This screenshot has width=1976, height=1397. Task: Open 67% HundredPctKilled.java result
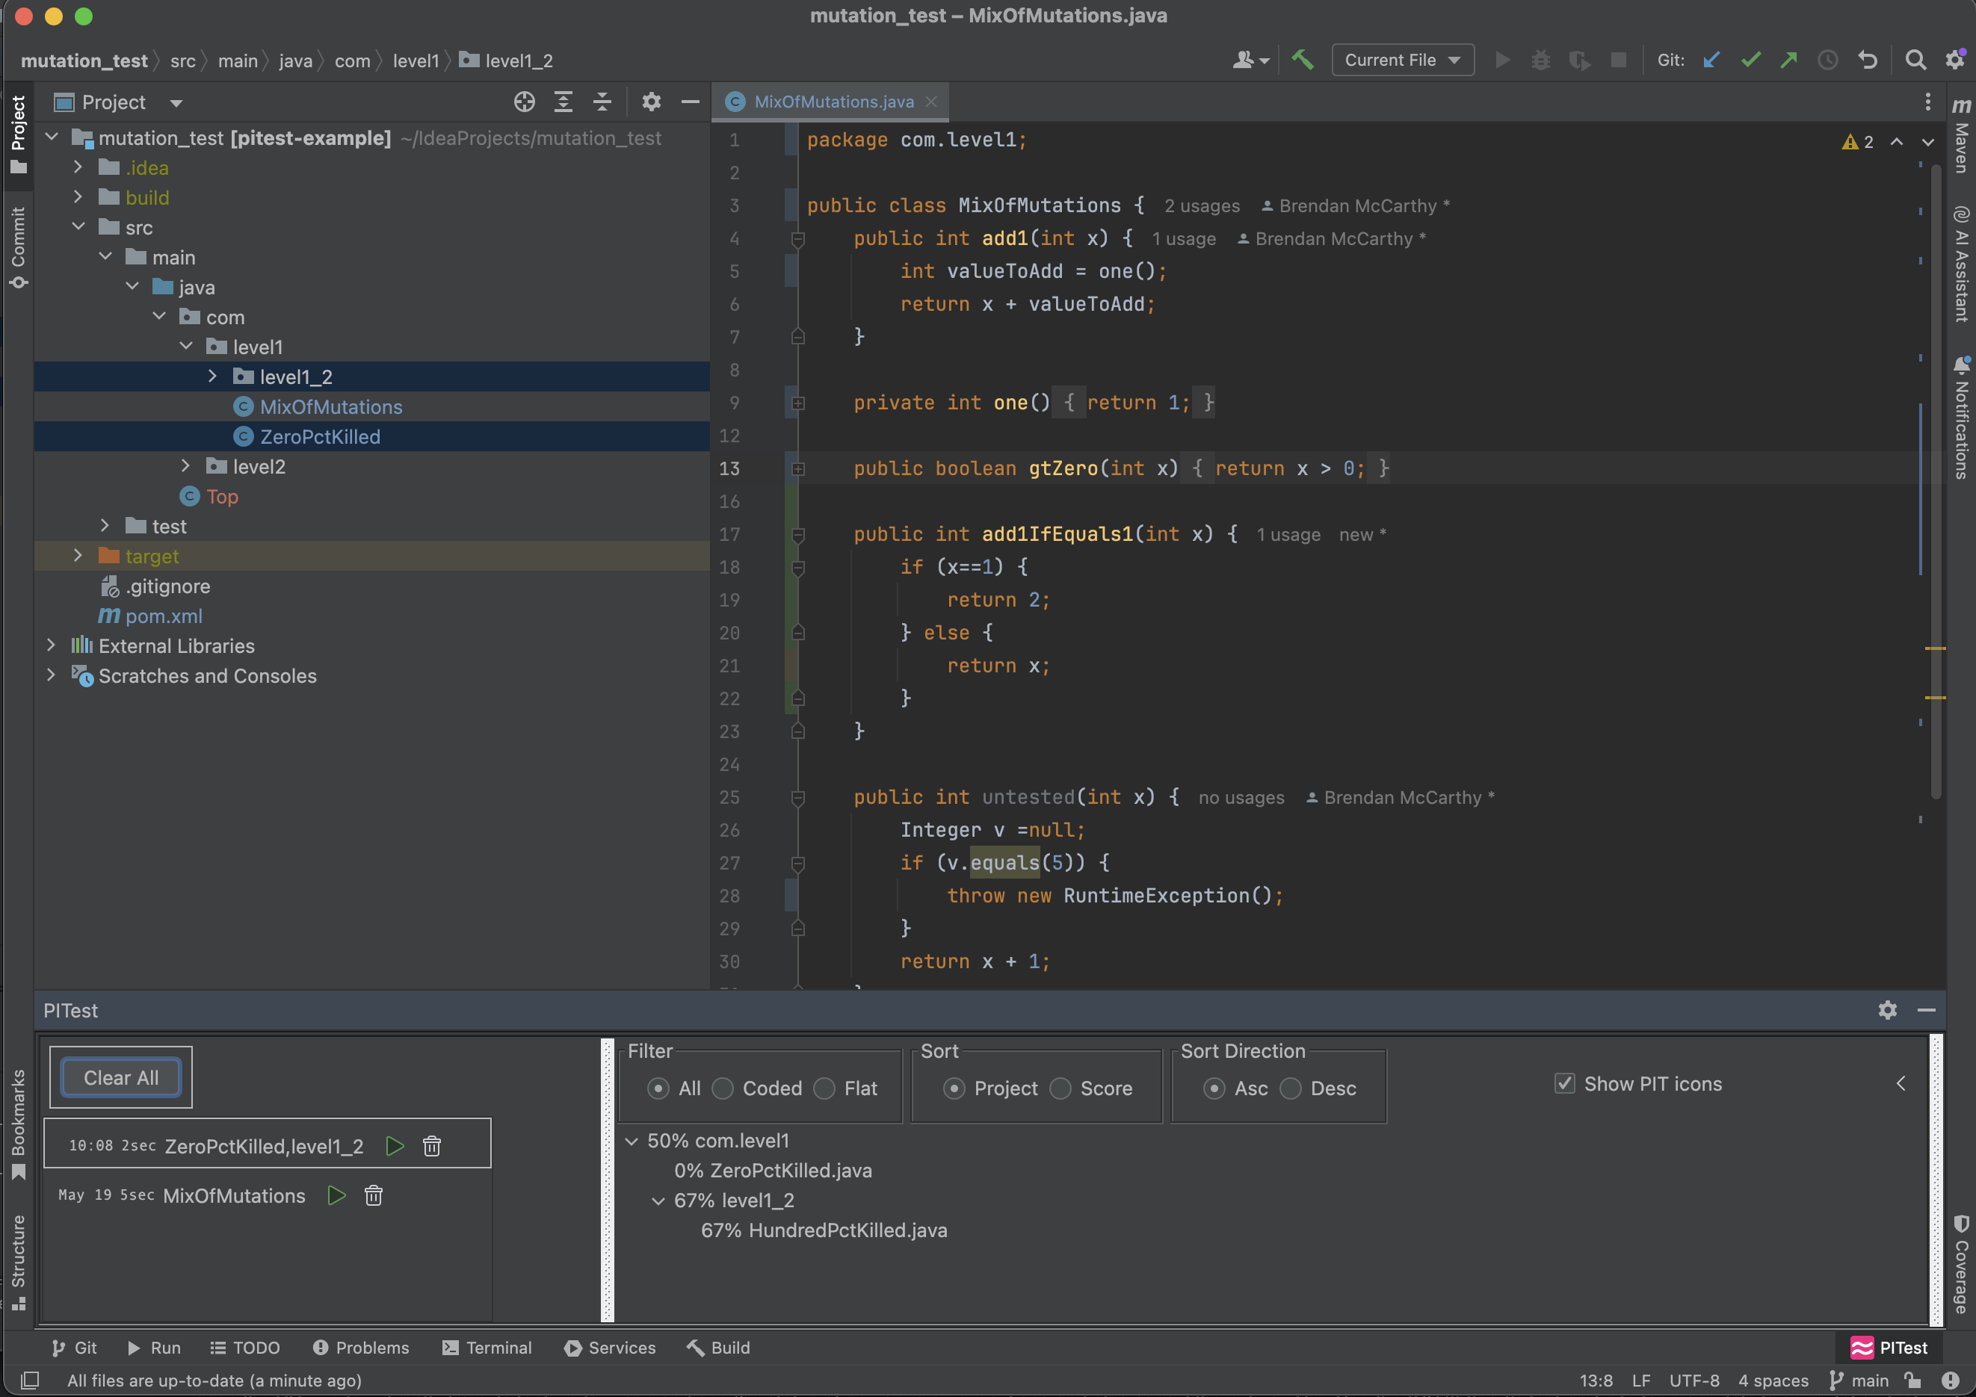[824, 1231]
